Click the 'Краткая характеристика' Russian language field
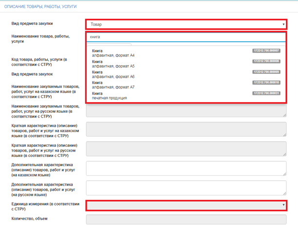 click(x=186, y=149)
